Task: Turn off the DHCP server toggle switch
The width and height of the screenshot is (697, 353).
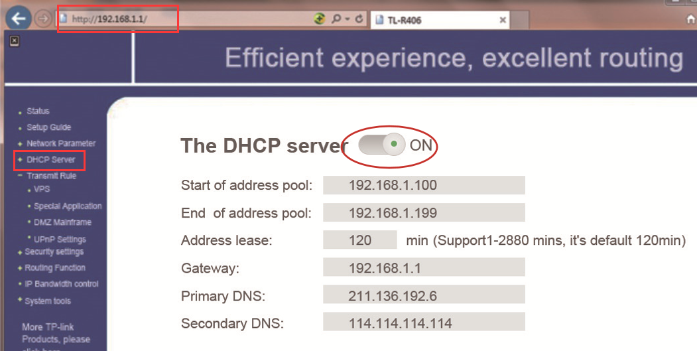Action: (x=382, y=145)
